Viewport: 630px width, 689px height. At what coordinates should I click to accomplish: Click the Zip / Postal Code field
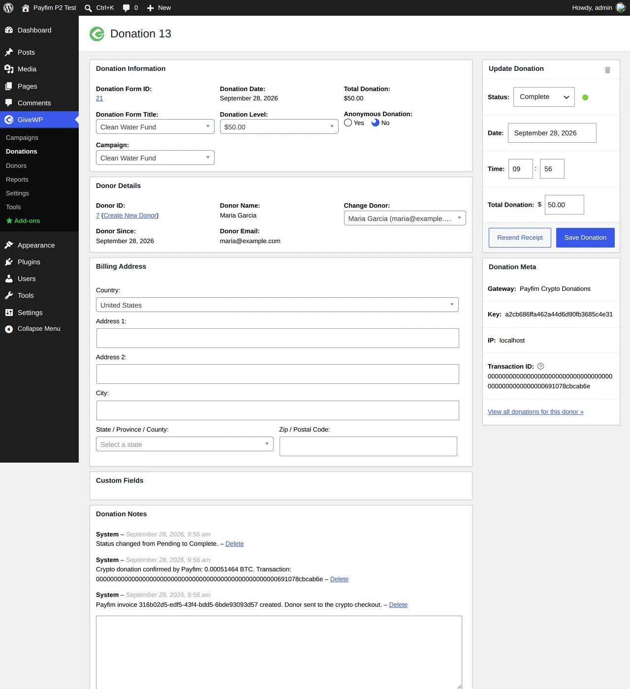coord(368,446)
